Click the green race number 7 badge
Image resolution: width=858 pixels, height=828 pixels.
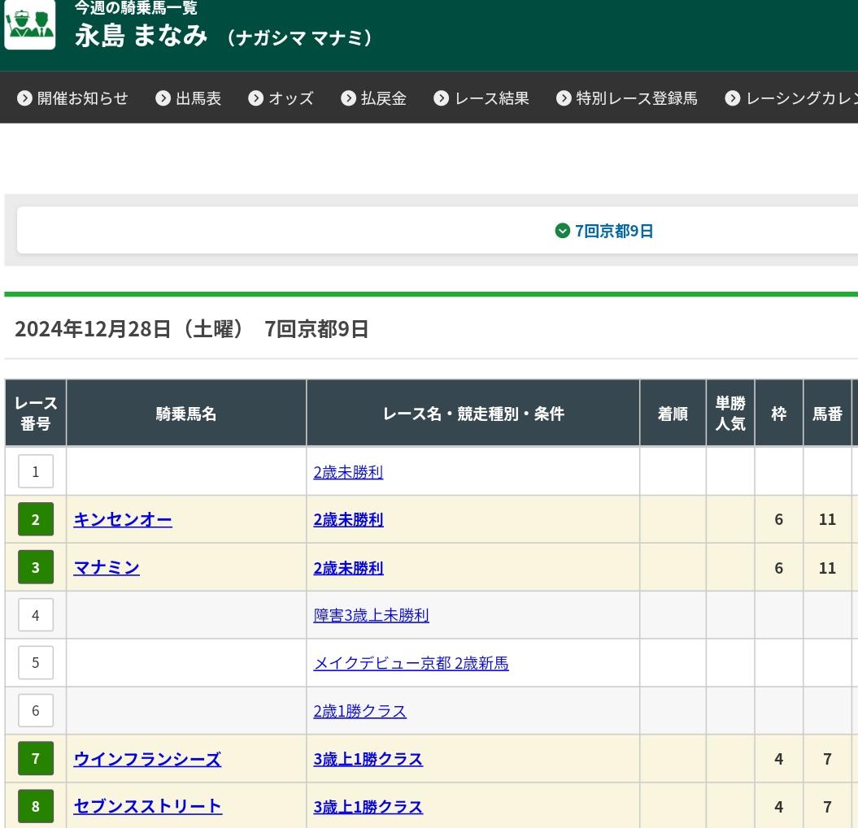pos(35,759)
